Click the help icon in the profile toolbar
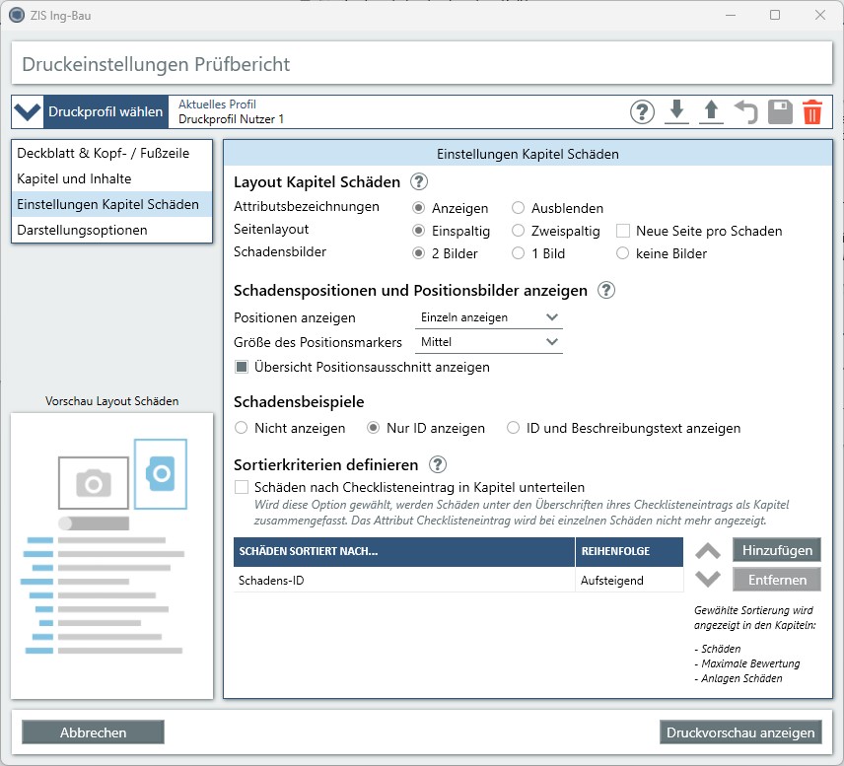The width and height of the screenshot is (844, 766). click(642, 112)
